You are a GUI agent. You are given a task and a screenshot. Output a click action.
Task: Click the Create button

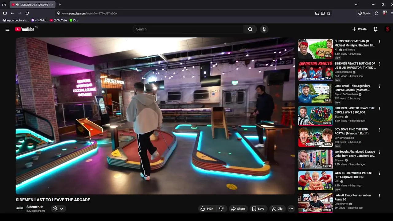click(x=359, y=29)
